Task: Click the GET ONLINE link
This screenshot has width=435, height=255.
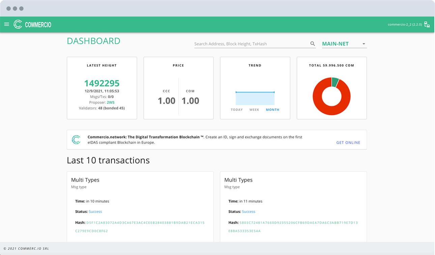Action: [348, 142]
